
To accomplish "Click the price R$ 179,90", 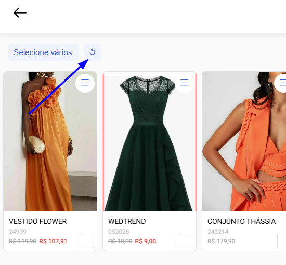I will (x=221, y=241).
